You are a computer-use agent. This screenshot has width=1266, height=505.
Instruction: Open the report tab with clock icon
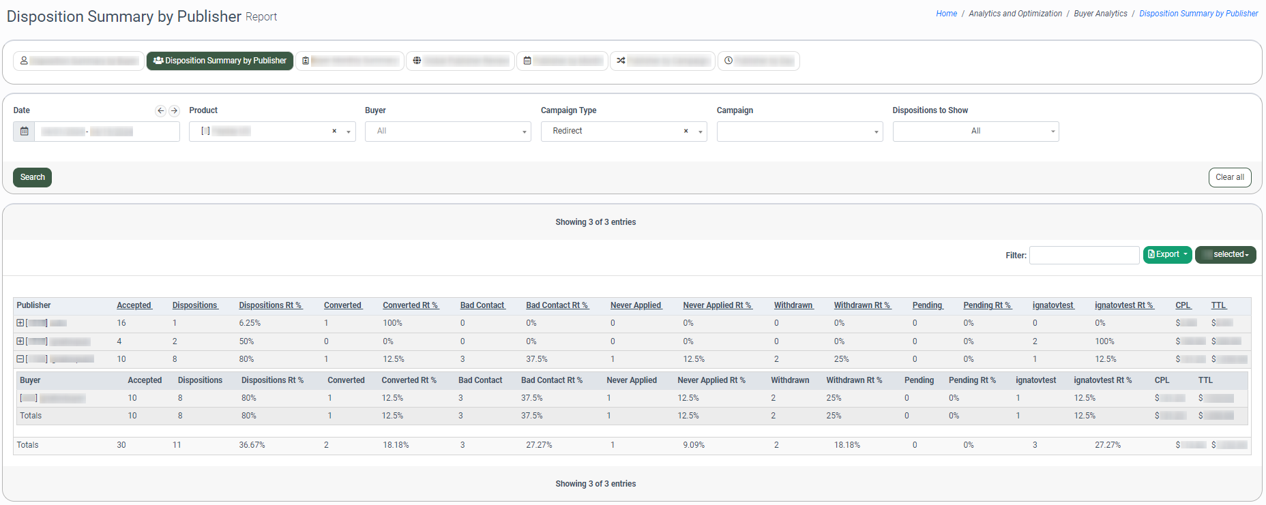click(758, 61)
